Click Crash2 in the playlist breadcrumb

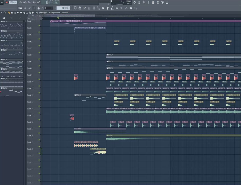65,13
